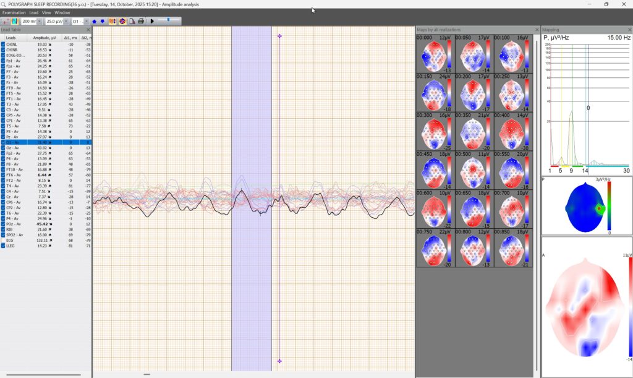
Task: Click the document export icon in toolbar
Action: pyautogui.click(x=132, y=21)
